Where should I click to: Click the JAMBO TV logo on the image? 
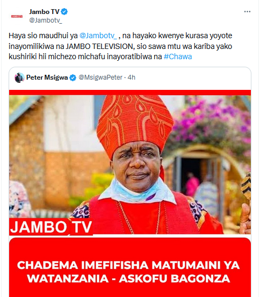(51, 227)
